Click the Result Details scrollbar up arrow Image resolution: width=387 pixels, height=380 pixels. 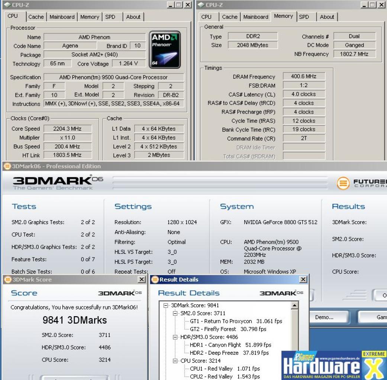point(294,305)
